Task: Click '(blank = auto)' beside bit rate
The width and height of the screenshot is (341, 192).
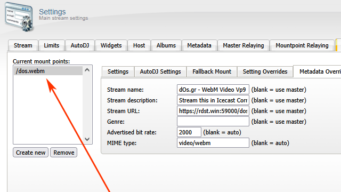Action: (x=222, y=132)
